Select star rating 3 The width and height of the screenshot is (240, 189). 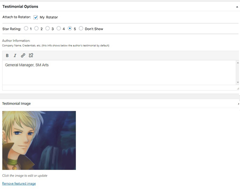pyautogui.click(x=47, y=29)
